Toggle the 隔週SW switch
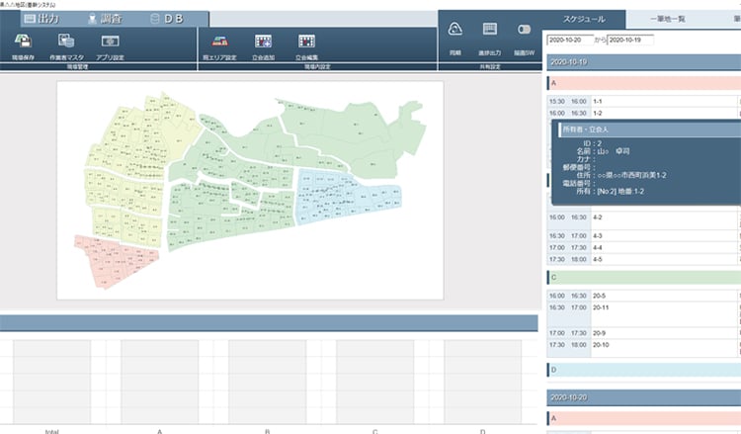Image resolution: width=741 pixels, height=434 pixels. coord(524,31)
